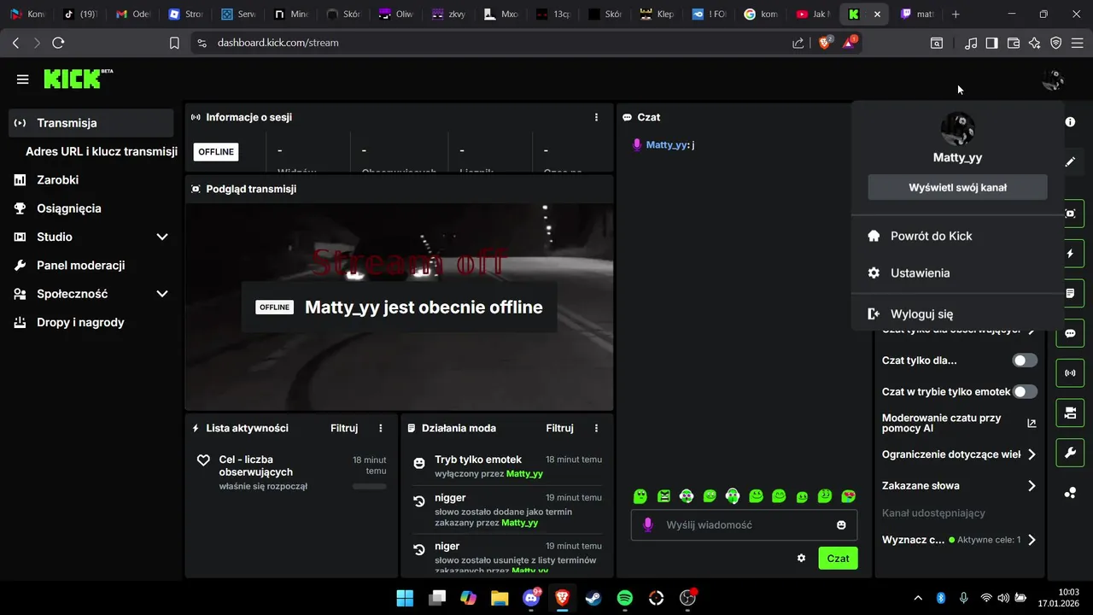Open the profile avatar in top-right corner

point(1052,80)
